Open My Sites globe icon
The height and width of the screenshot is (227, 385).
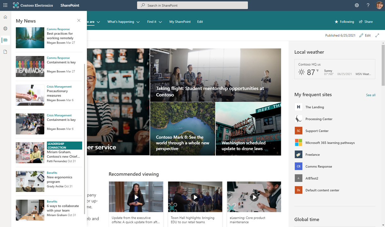click(x=5, y=29)
